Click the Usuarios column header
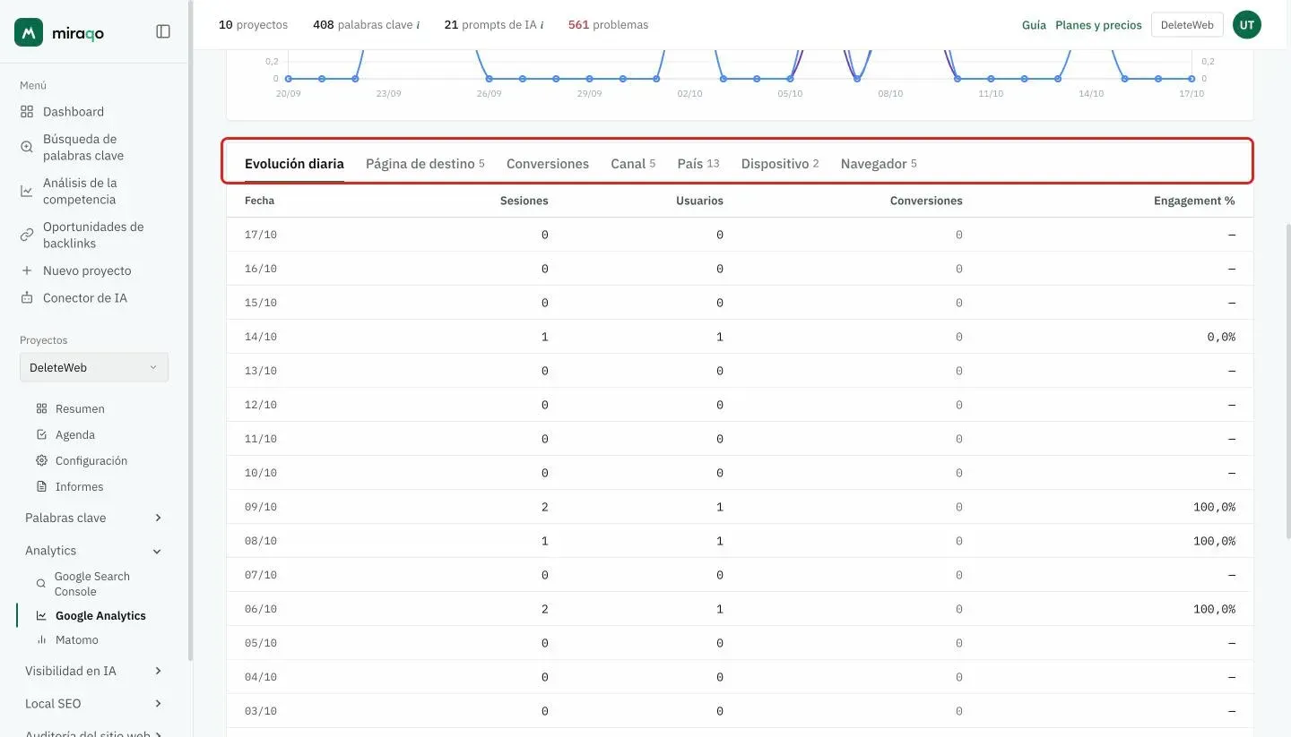1291x737 pixels. pos(699,201)
